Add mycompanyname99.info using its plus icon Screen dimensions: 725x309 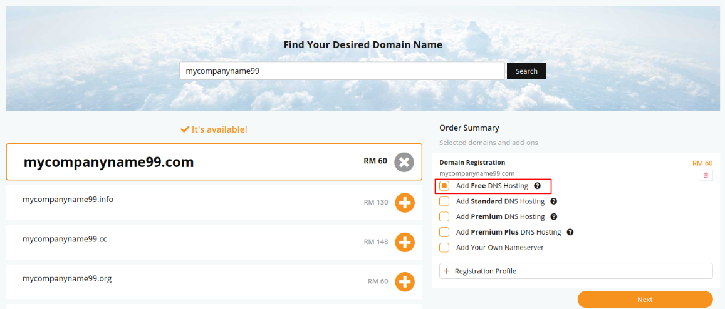click(405, 202)
